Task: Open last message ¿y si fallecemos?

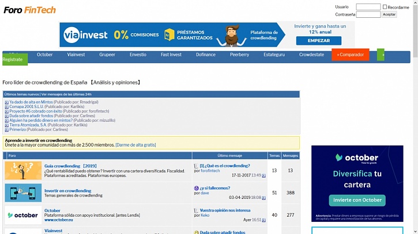Action: pos(215,188)
